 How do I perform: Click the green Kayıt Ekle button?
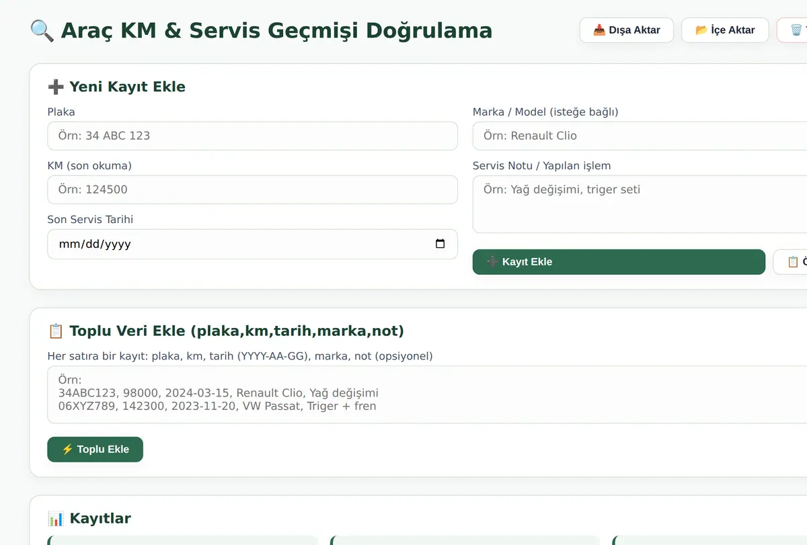coord(619,262)
